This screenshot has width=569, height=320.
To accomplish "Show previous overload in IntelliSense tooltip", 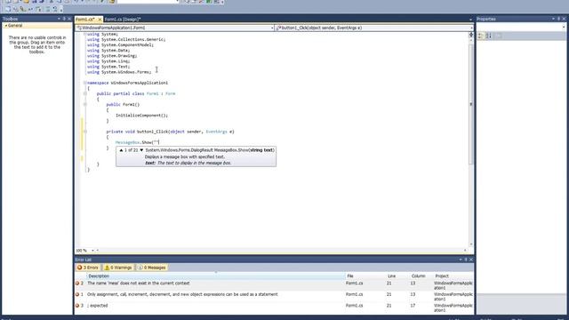I will pyautogui.click(x=121, y=150).
